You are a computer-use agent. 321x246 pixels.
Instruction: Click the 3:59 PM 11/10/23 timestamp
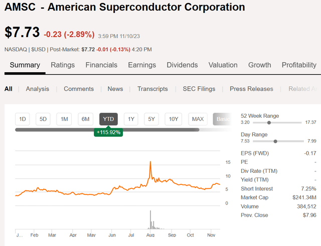click(119, 36)
